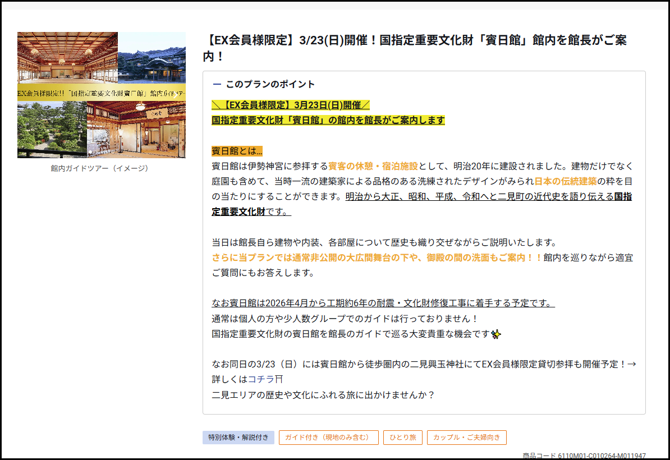
Task: Click the ガイド付き（現地のみ含む） tag
Action: tap(328, 438)
